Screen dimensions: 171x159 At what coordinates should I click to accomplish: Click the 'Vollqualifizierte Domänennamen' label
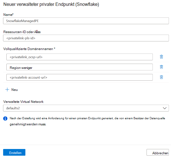coord(29,49)
